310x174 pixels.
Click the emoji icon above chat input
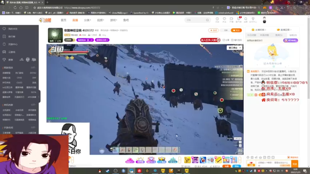tap(248, 157)
